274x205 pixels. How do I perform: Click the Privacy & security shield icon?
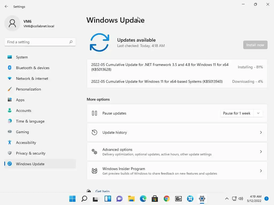[x=10, y=153]
